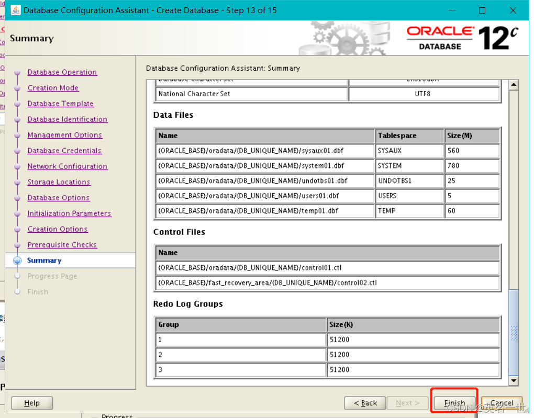Open the Database Operation step
The width and height of the screenshot is (534, 418).
coord(62,72)
